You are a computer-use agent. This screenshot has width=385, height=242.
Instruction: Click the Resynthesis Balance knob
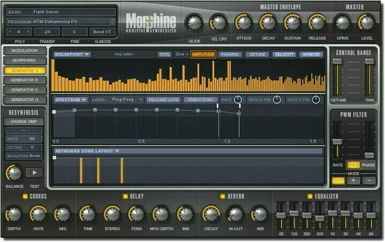[x=14, y=173]
